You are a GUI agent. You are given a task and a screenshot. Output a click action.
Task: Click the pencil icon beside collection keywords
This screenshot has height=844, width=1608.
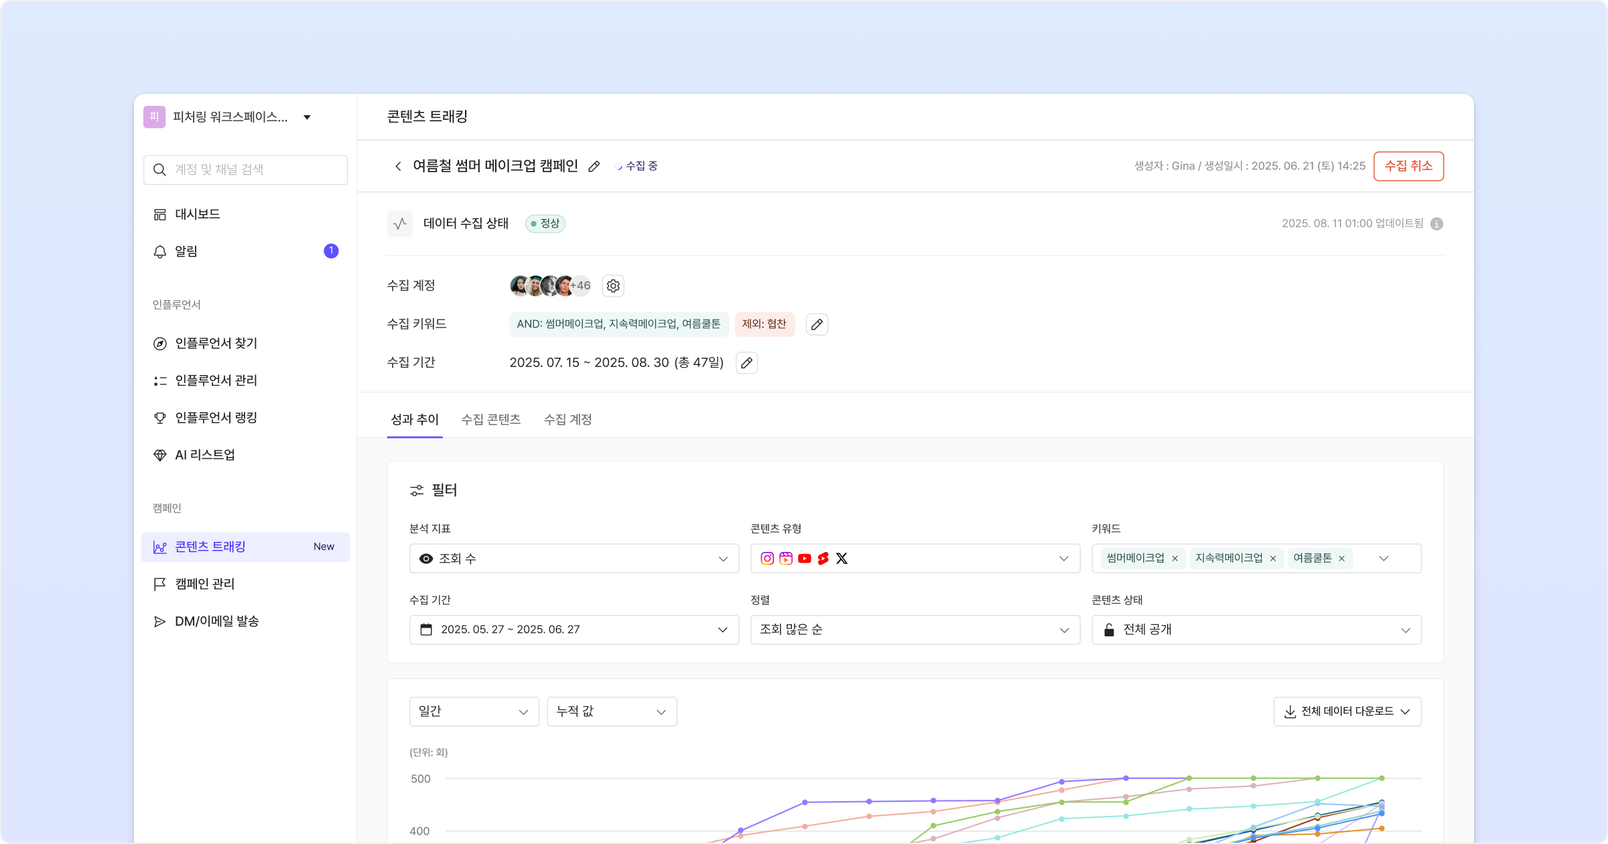pyautogui.click(x=817, y=325)
